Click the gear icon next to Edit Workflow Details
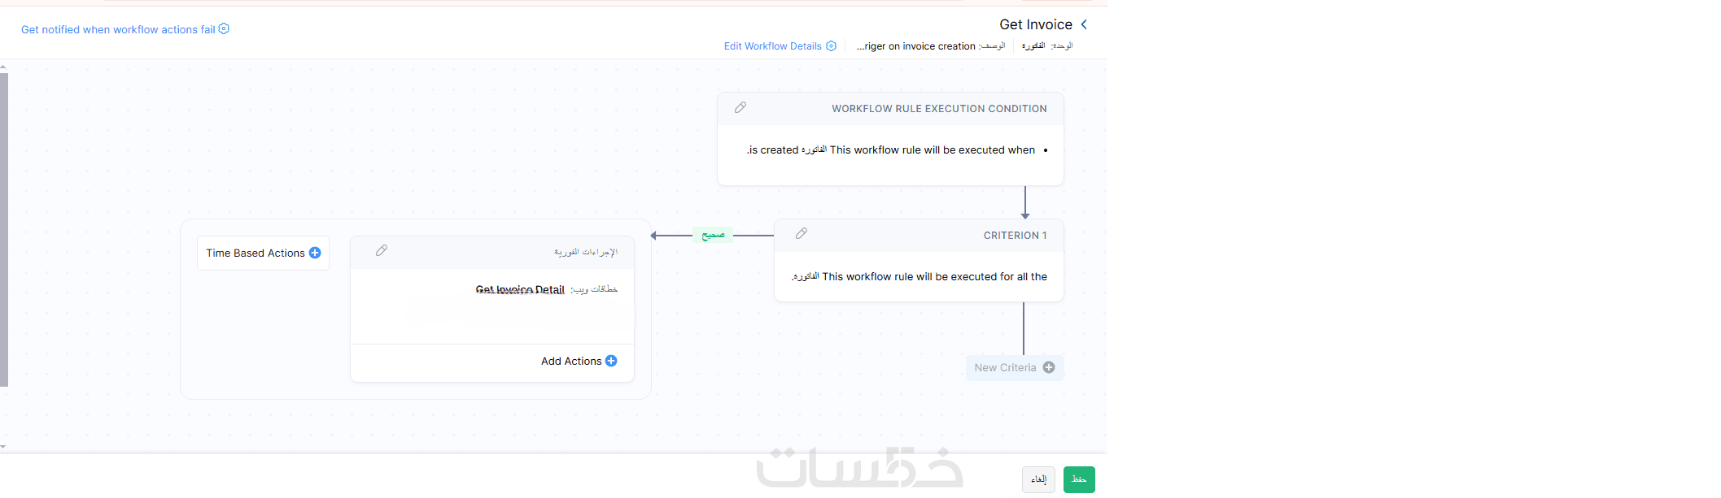1721x498 pixels. [831, 46]
